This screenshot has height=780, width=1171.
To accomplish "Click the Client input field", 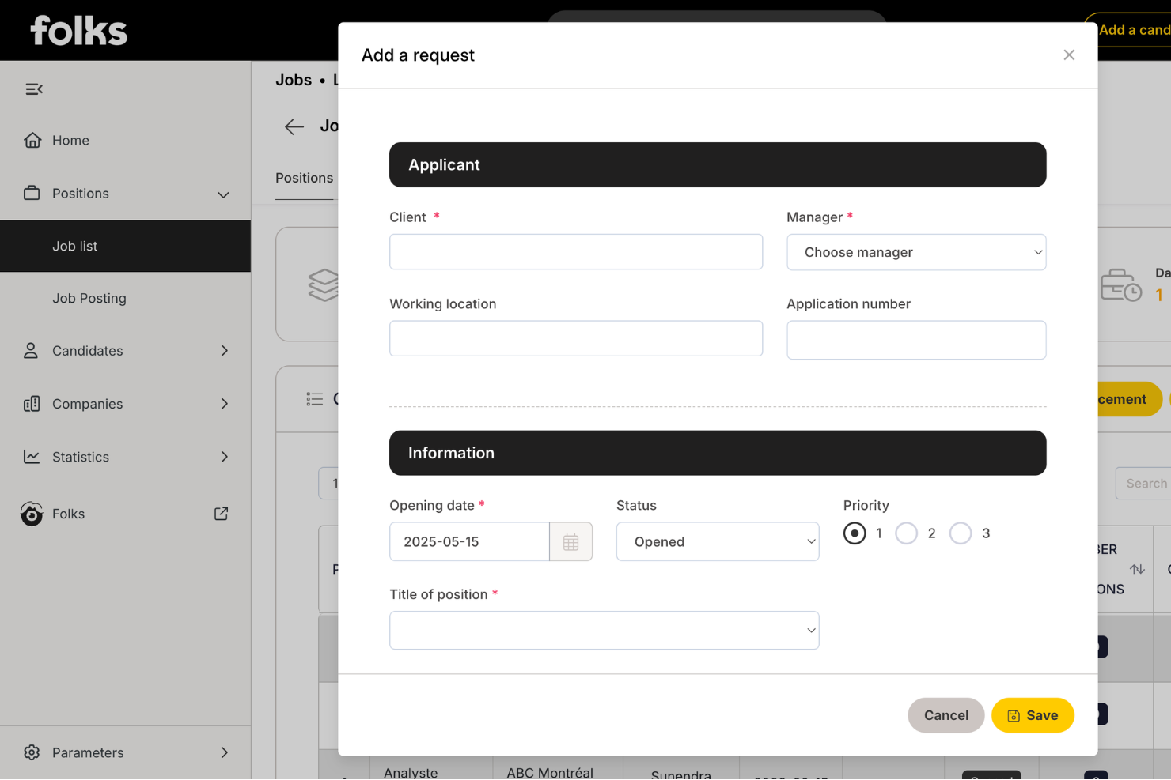I will (x=575, y=252).
